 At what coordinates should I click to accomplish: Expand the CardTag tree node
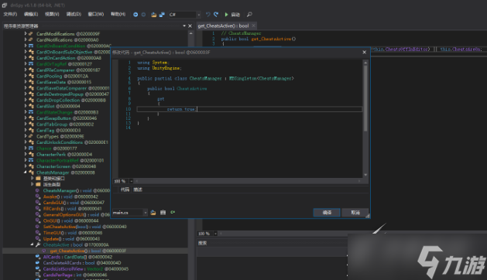pyautogui.click(x=26, y=130)
